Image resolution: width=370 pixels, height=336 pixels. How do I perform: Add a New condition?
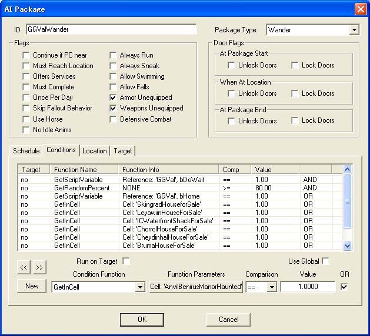tap(32, 286)
